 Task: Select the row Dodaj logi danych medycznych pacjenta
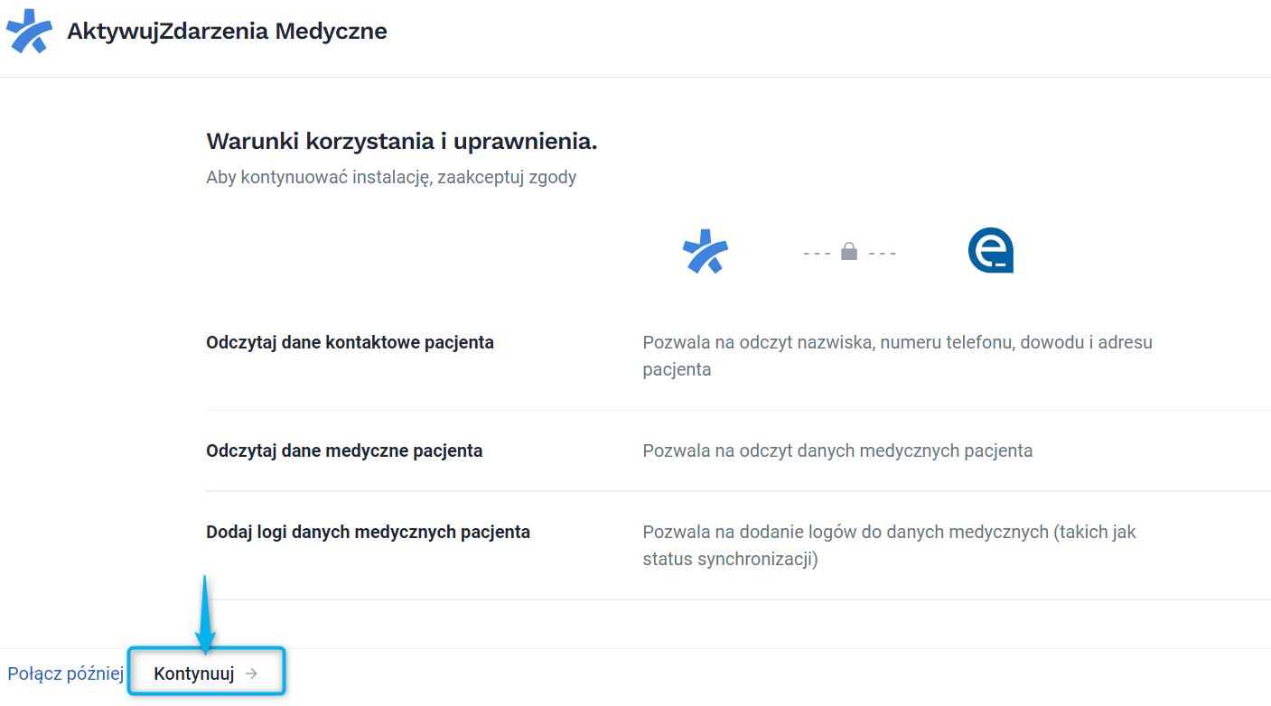pos(369,532)
